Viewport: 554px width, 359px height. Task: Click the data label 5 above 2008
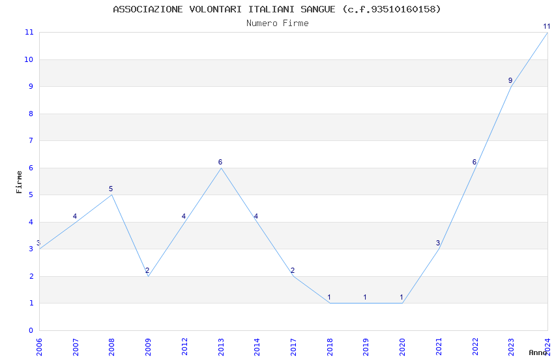click(111, 189)
